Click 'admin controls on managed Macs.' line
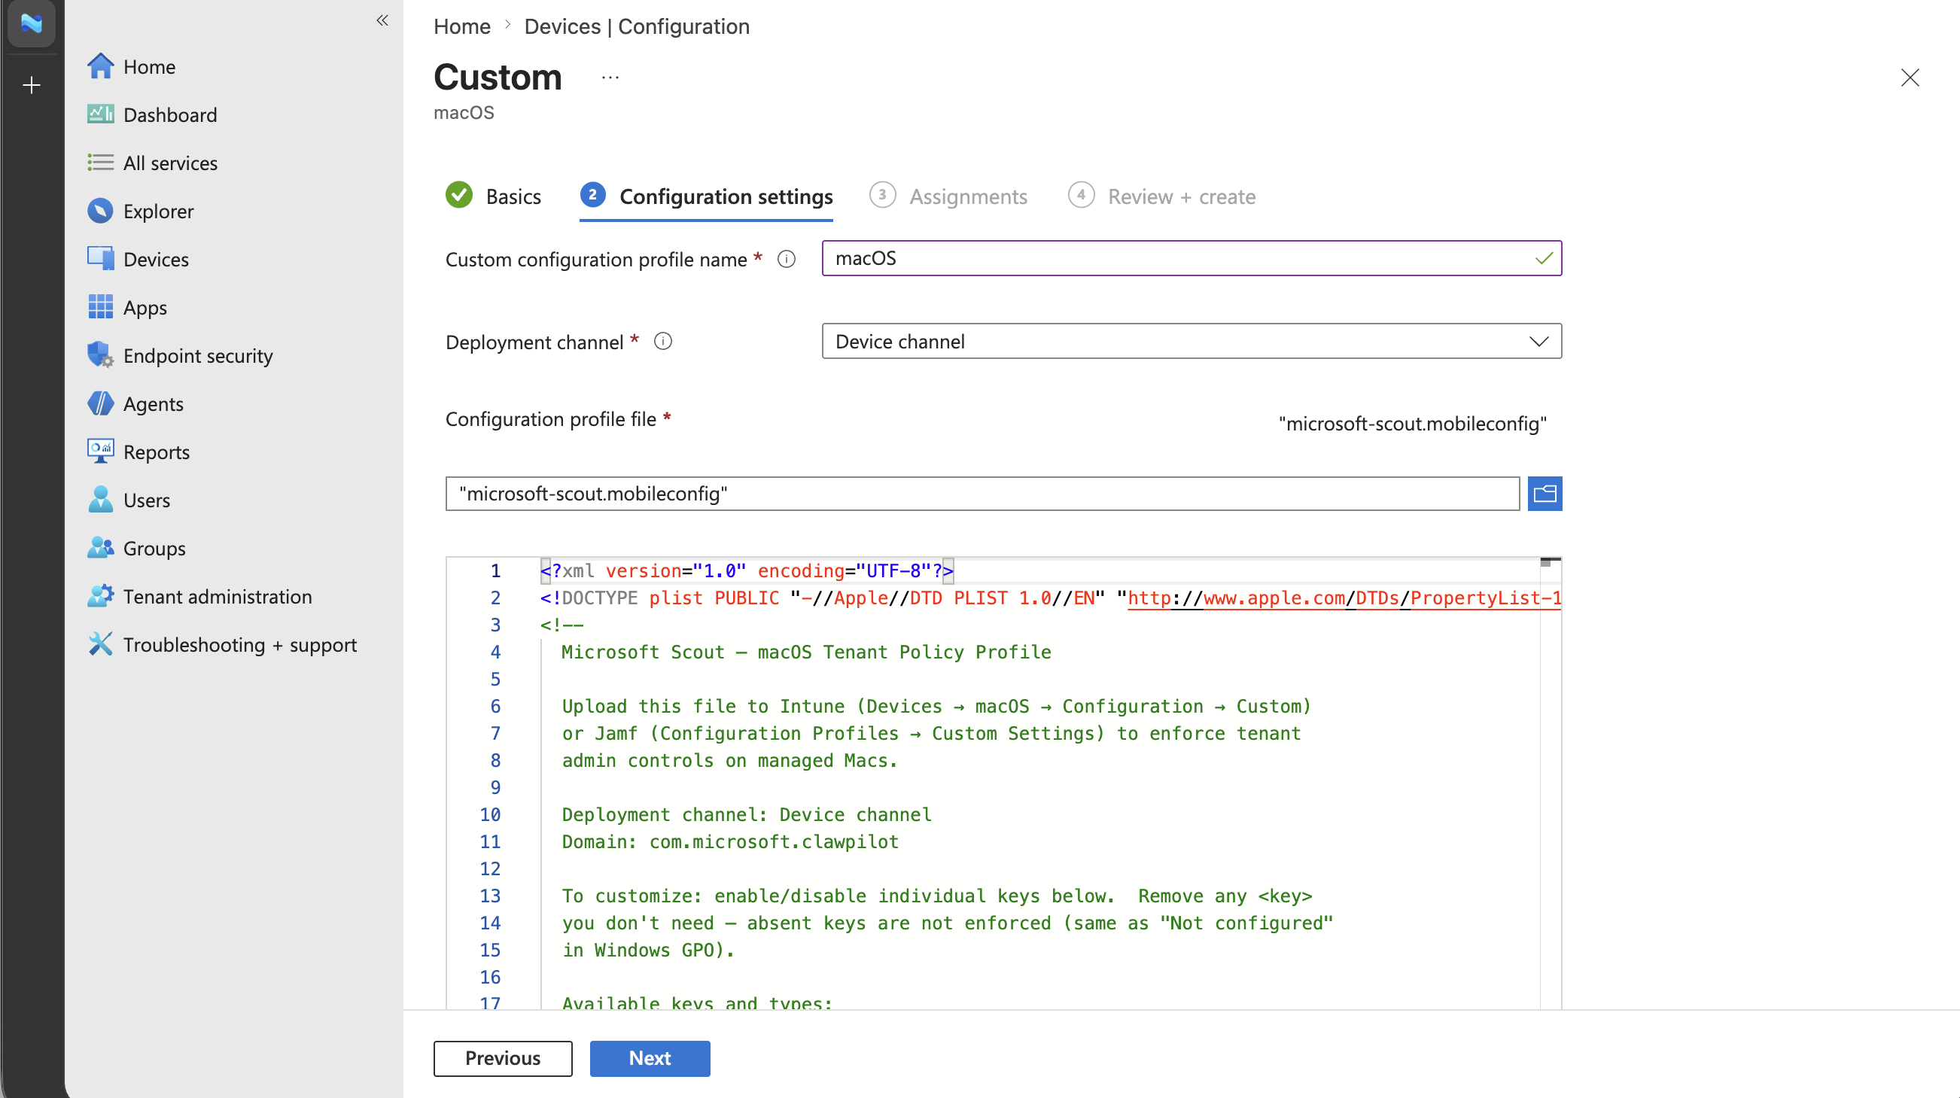The image size is (1960, 1098). 729,761
